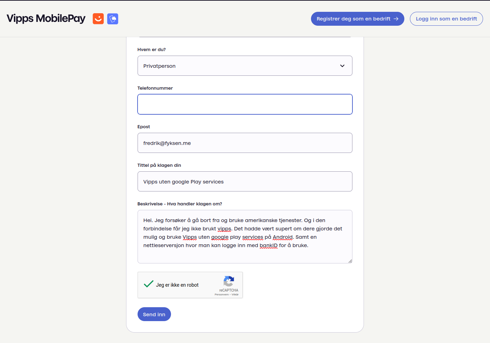The width and height of the screenshot is (490, 343).
Task: Click the Vipps MobilePay logo text
Action: [46, 18]
